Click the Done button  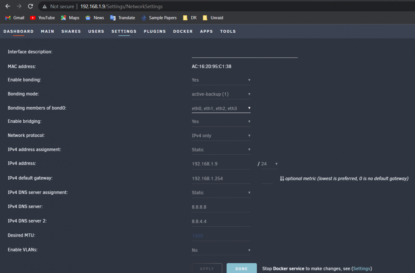242,268
